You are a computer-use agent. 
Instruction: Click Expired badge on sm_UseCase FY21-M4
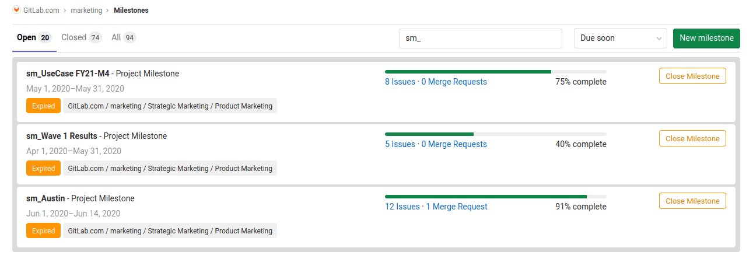point(43,106)
